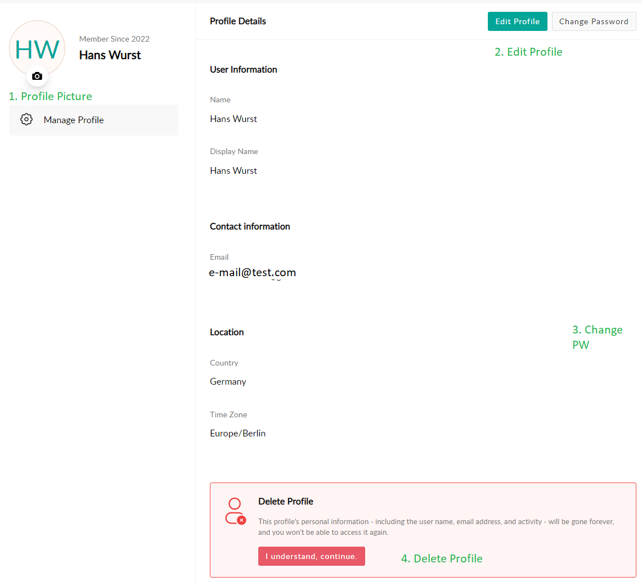Screen dimensions: 642x586
Task: Open the Change Password button
Action: coord(594,21)
